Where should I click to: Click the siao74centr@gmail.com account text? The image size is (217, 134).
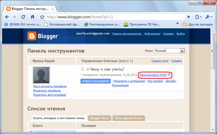(x=93, y=34)
